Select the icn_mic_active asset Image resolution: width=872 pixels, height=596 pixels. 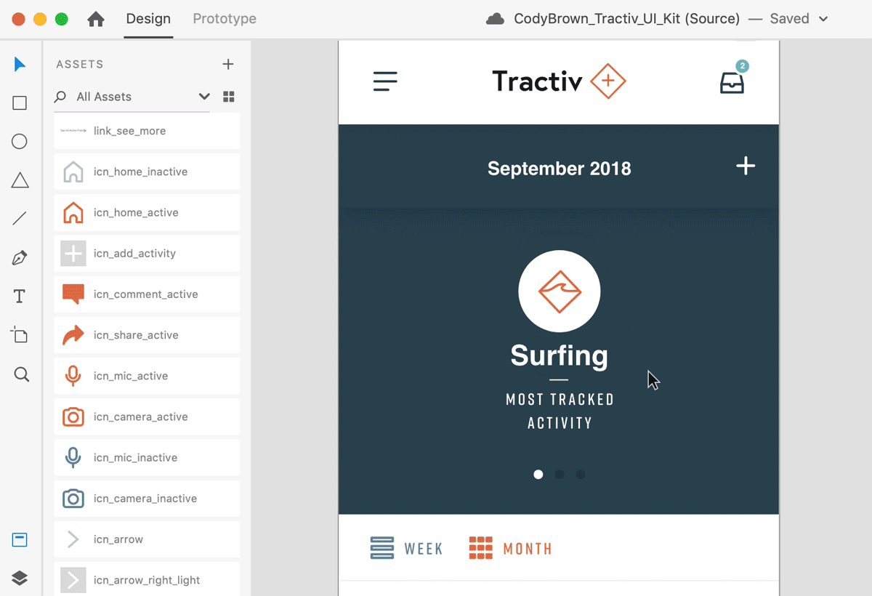pyautogui.click(x=147, y=376)
